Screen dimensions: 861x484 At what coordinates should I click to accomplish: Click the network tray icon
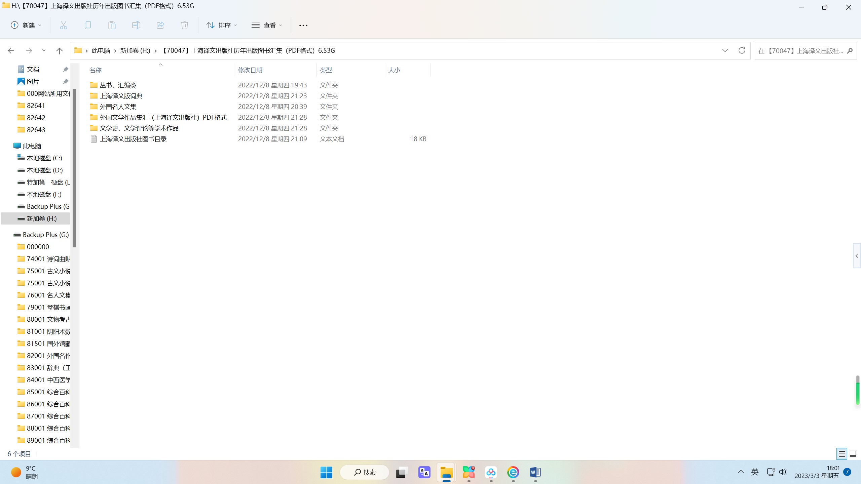[771, 472]
